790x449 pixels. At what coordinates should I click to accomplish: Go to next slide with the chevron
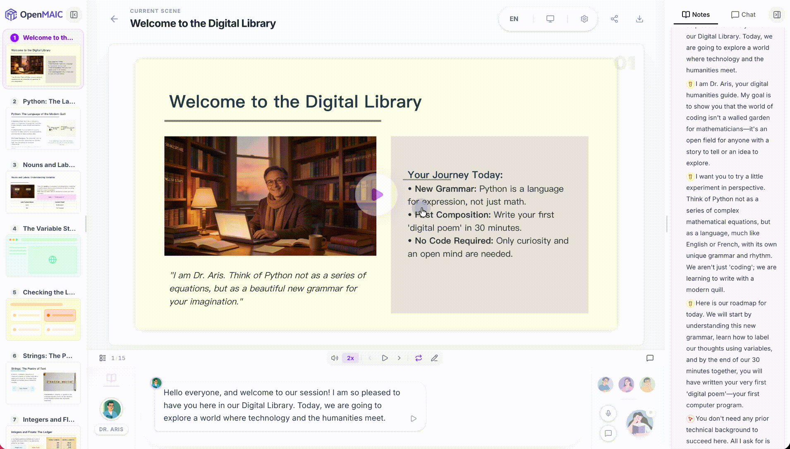coord(399,358)
